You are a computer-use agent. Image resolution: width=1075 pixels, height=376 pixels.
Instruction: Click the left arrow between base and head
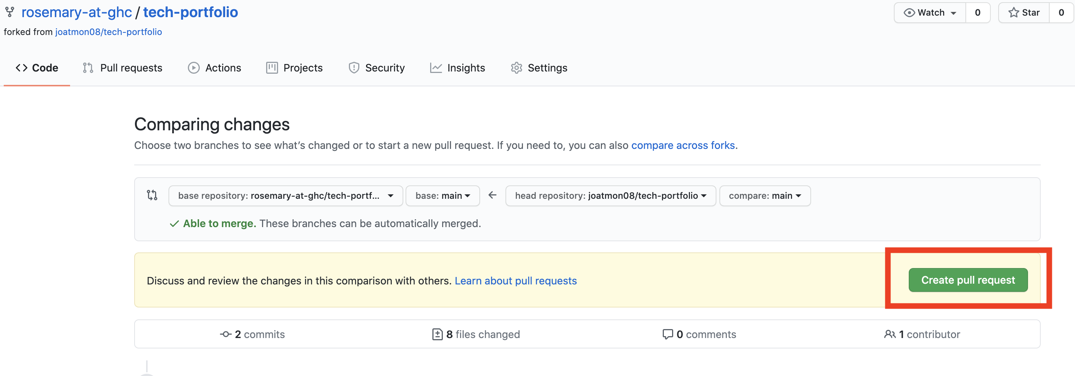492,195
